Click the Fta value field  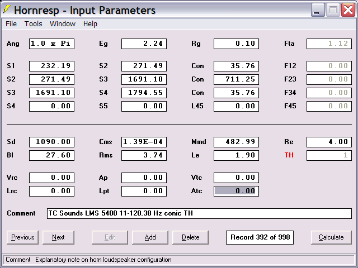329,44
